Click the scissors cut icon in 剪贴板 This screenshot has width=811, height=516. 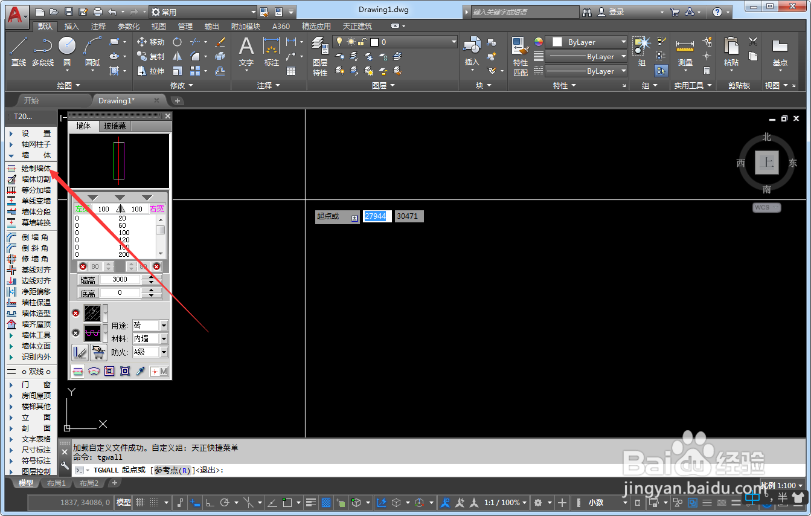(753, 42)
